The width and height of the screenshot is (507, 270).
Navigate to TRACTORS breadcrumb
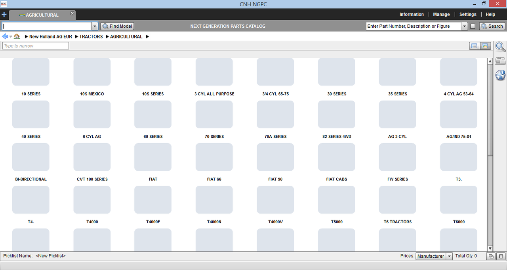[91, 36]
